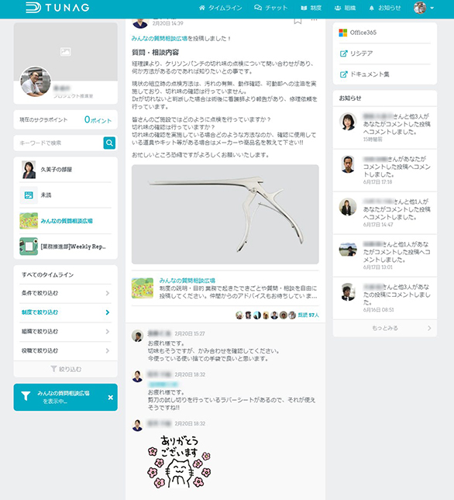Open the Weekly Rep.. item
454x500 pixels.
[66, 247]
